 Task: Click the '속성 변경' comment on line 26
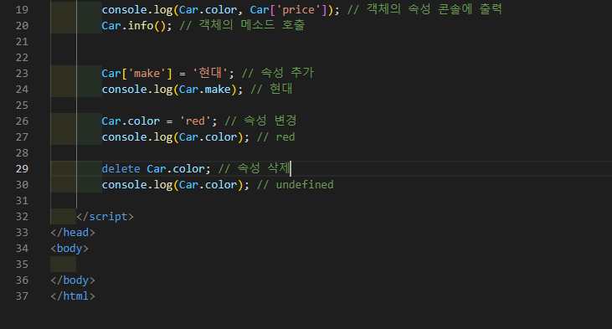260,121
